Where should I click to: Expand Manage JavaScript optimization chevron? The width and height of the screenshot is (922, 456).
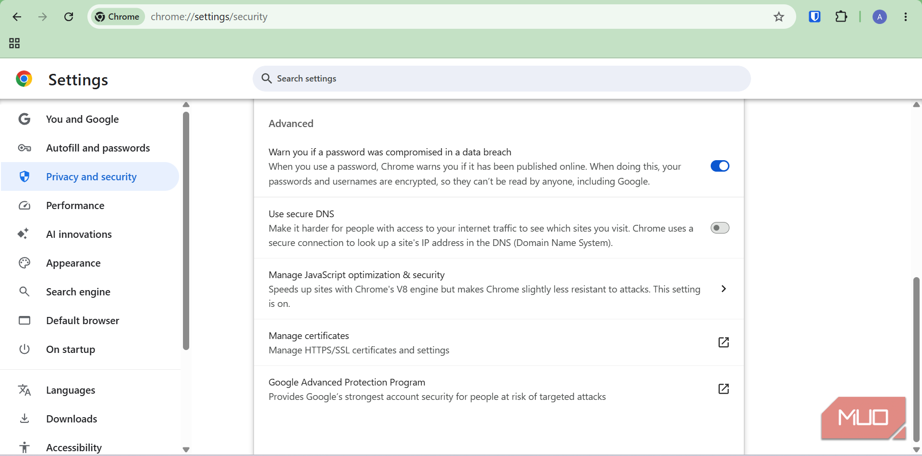point(724,289)
